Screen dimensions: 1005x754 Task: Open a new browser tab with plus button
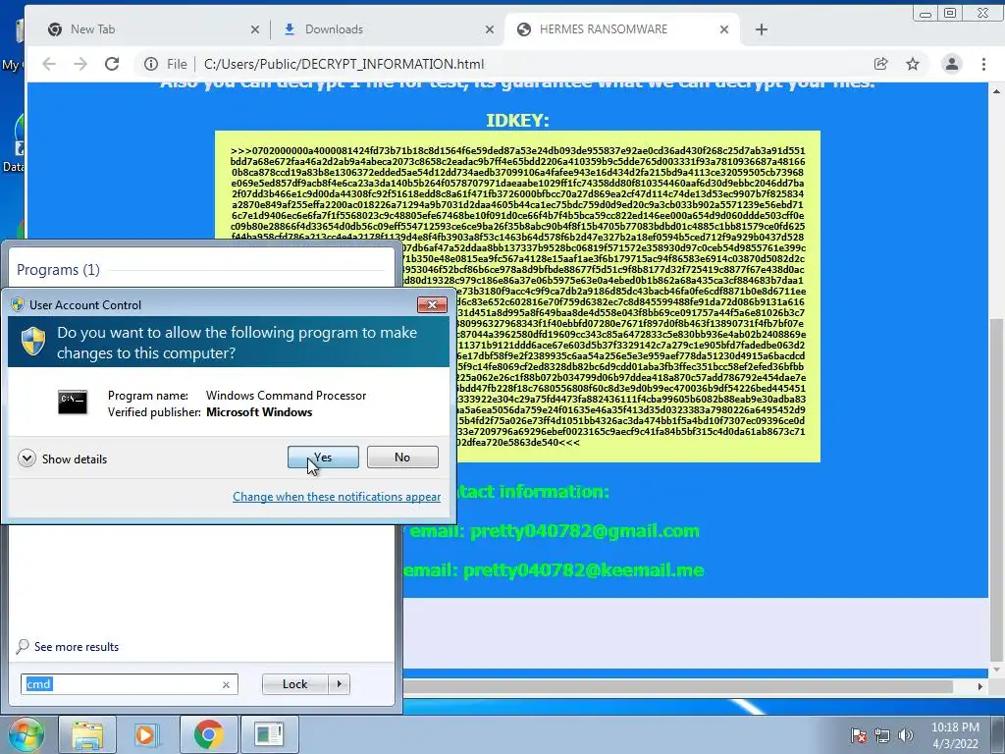click(762, 29)
